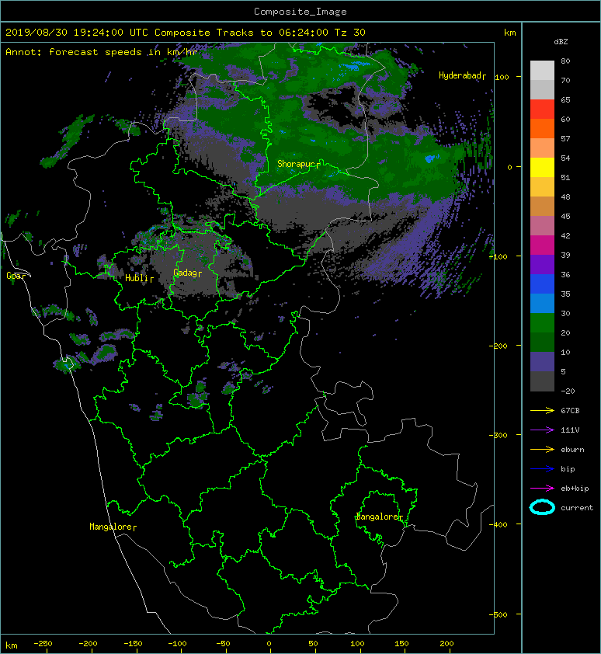Click the 67CB legend label
The height and width of the screenshot is (654, 601).
(x=570, y=411)
